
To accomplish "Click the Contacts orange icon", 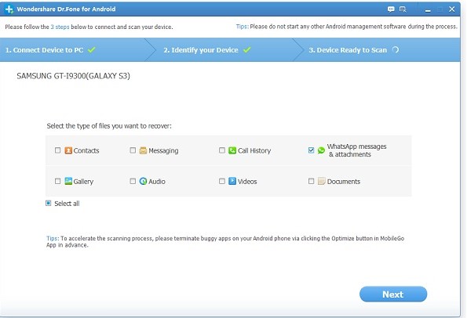I will [x=68, y=150].
